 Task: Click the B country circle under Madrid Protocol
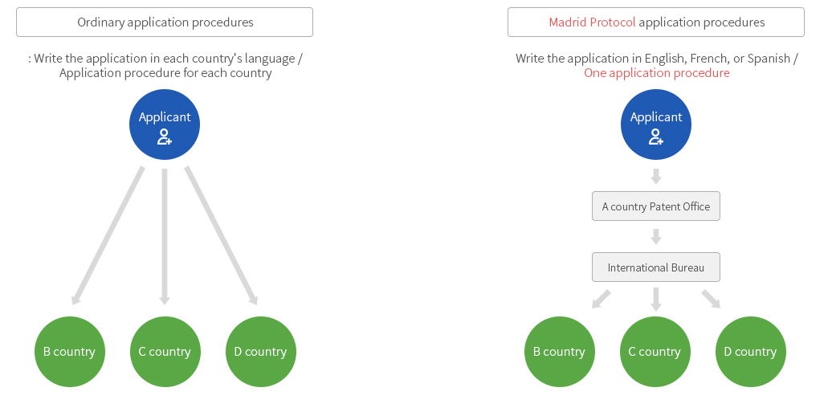(560, 352)
